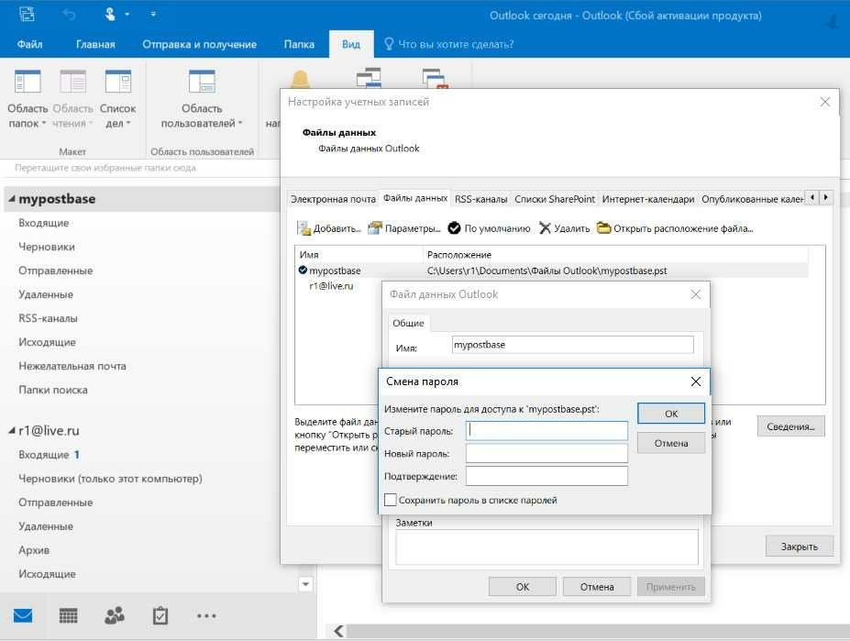Open the Tasks clipboard icon

click(160, 615)
